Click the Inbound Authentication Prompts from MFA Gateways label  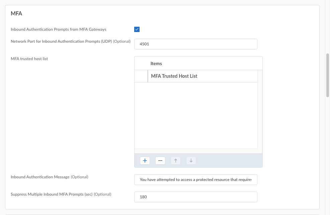pos(58,29)
